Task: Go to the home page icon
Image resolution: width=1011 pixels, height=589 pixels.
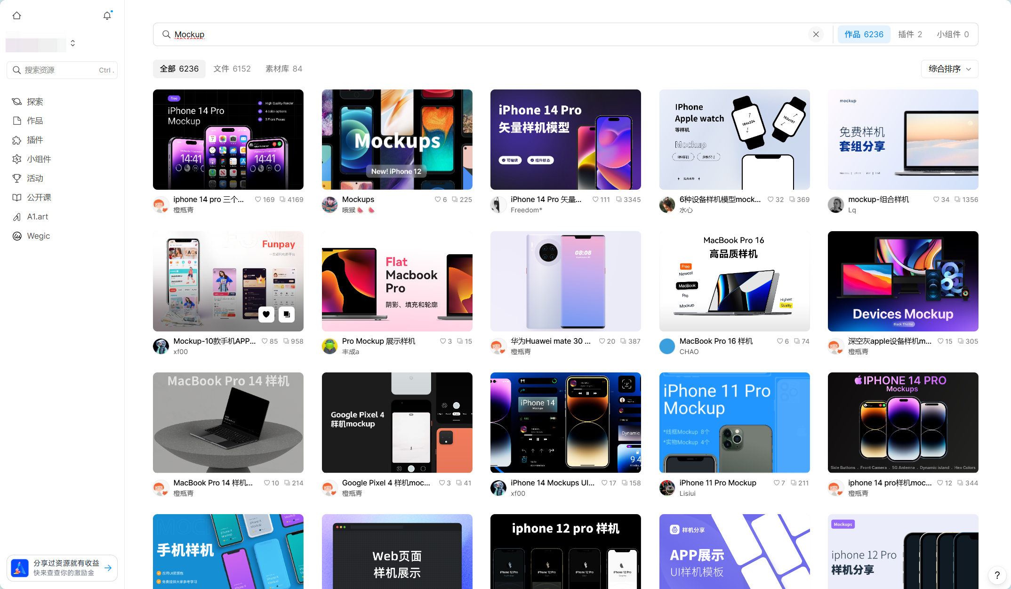Action: (17, 16)
